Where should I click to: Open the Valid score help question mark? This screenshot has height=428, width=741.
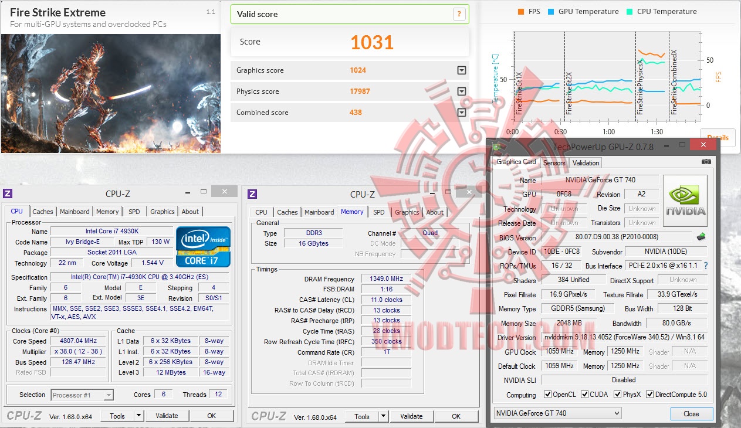[459, 13]
